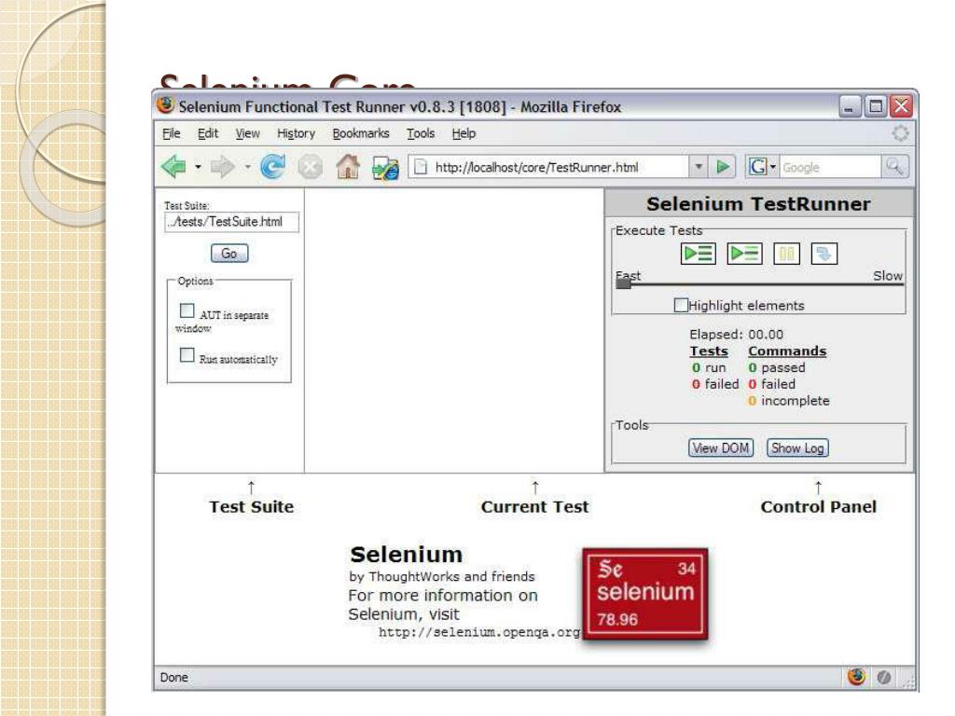The image size is (955, 716).
Task: Open the Back history dropdown arrow
Action: (x=198, y=166)
